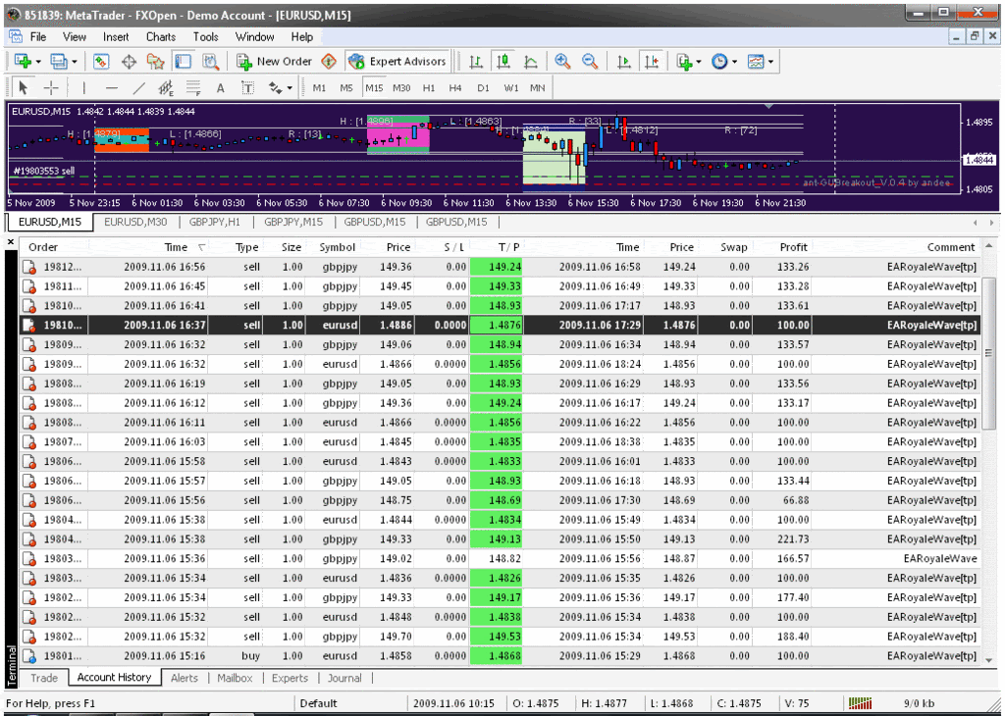This screenshot has width=1005, height=716.
Task: Switch to the Trade tab in Terminal
Action: tap(43, 678)
